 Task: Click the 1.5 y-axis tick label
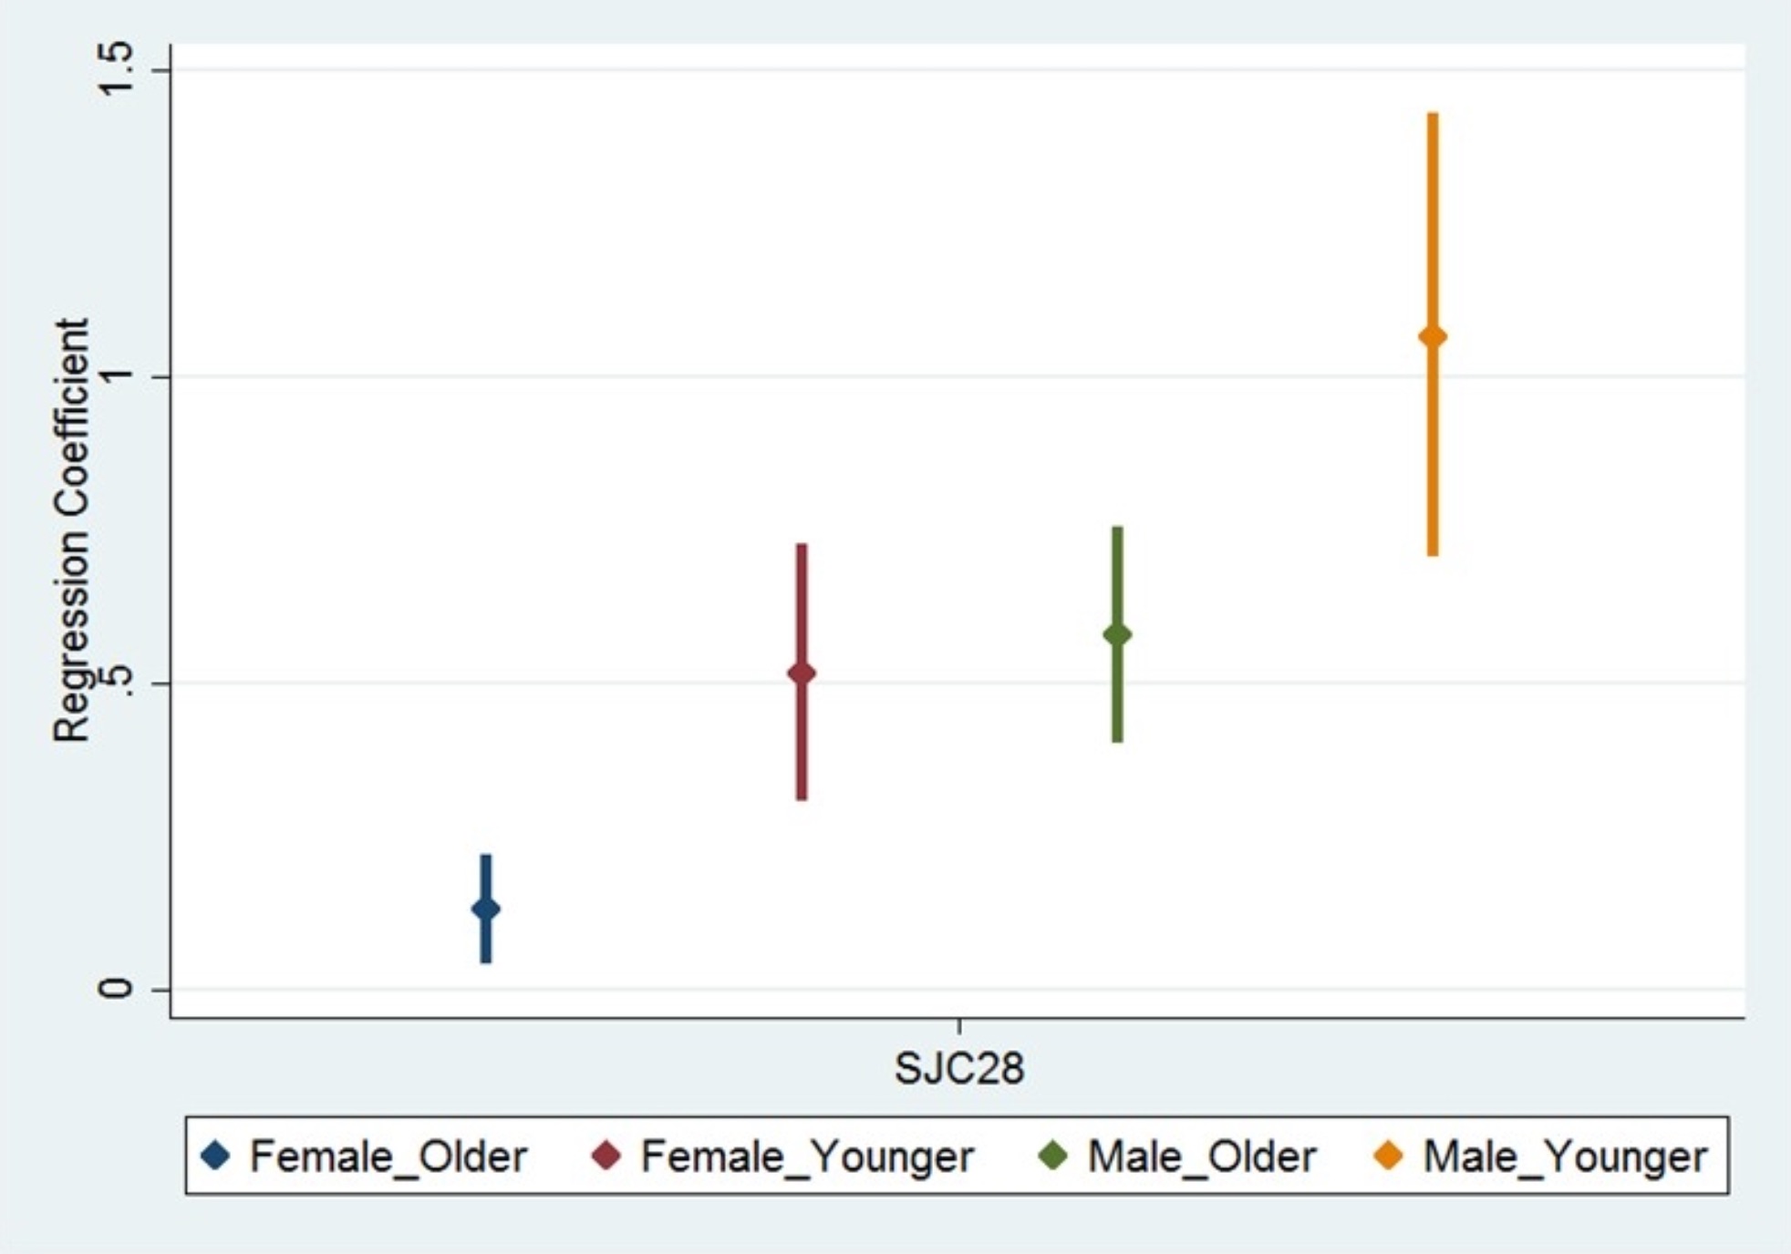[116, 69]
